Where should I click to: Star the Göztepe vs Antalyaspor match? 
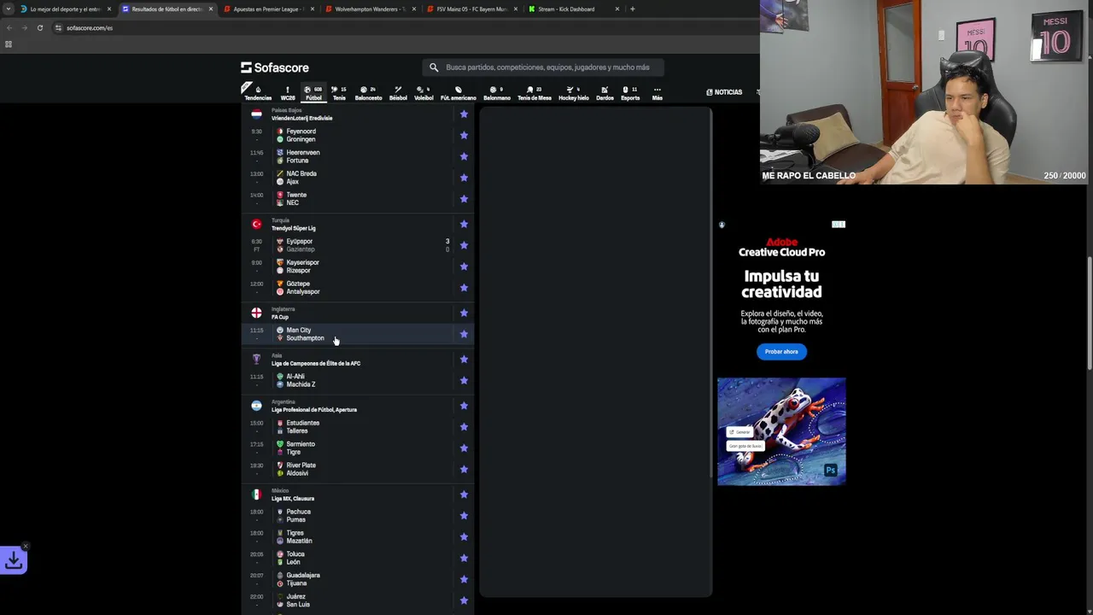click(464, 288)
